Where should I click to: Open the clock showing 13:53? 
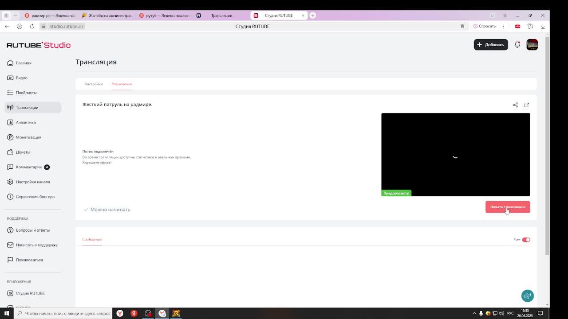(525, 313)
